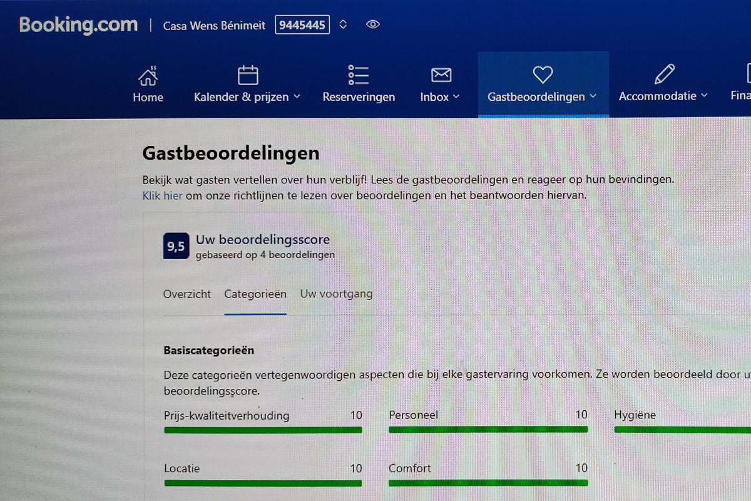This screenshot has width=751, height=501.
Task: Click the Personeel score value 10
Action: (581, 415)
